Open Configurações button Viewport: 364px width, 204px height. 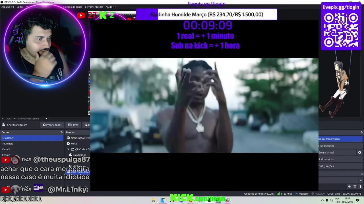(x=341, y=166)
